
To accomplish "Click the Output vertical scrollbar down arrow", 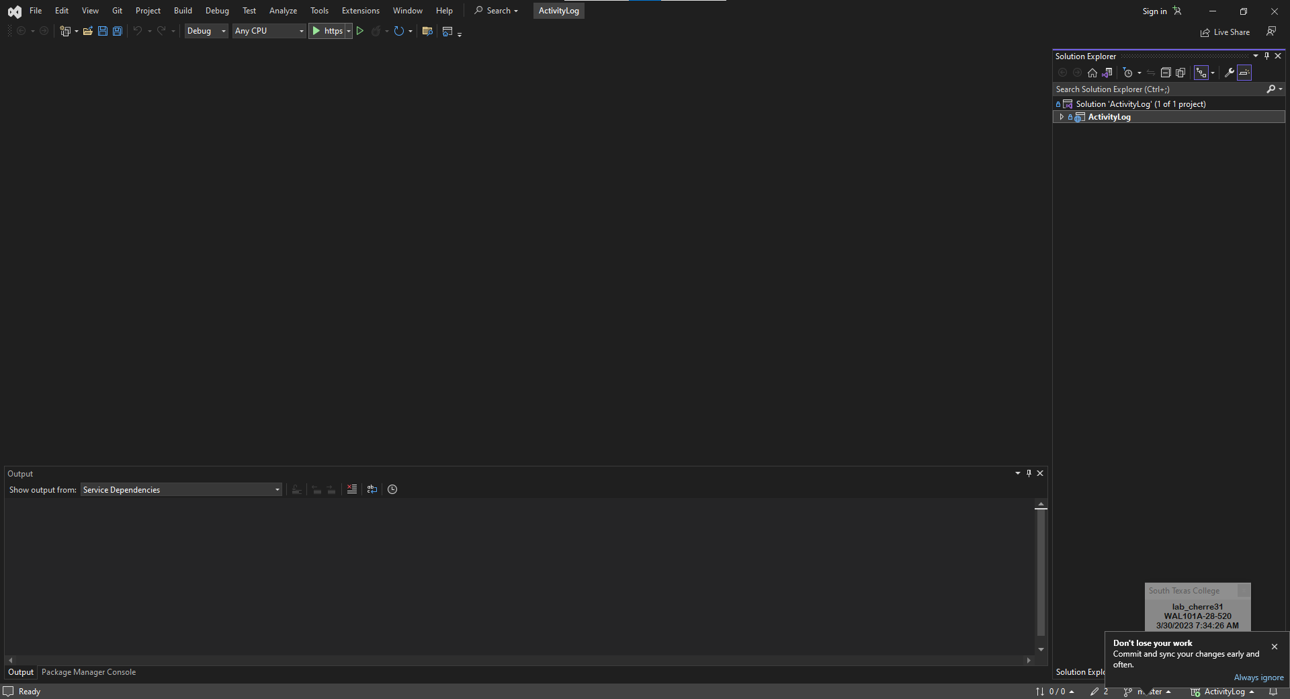I will tap(1041, 649).
